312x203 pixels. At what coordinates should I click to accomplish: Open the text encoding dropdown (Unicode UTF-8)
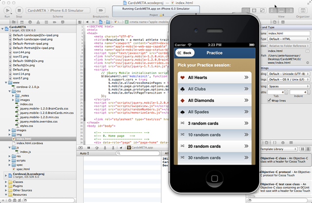(289, 74)
